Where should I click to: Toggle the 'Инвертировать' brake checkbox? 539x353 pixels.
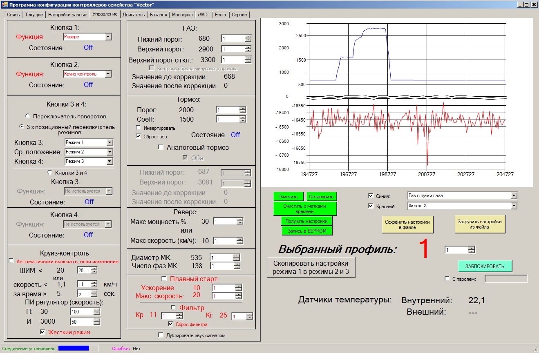click(x=139, y=128)
